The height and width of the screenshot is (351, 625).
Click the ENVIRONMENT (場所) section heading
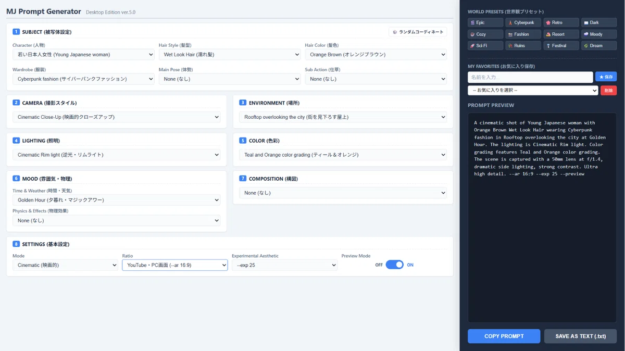click(x=274, y=103)
